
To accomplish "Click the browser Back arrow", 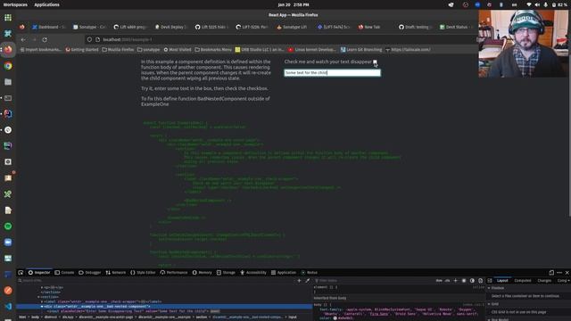I will point(23,39).
